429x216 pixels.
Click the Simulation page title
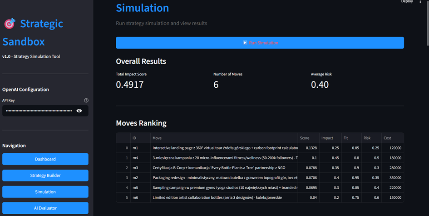pyautogui.click(x=142, y=8)
